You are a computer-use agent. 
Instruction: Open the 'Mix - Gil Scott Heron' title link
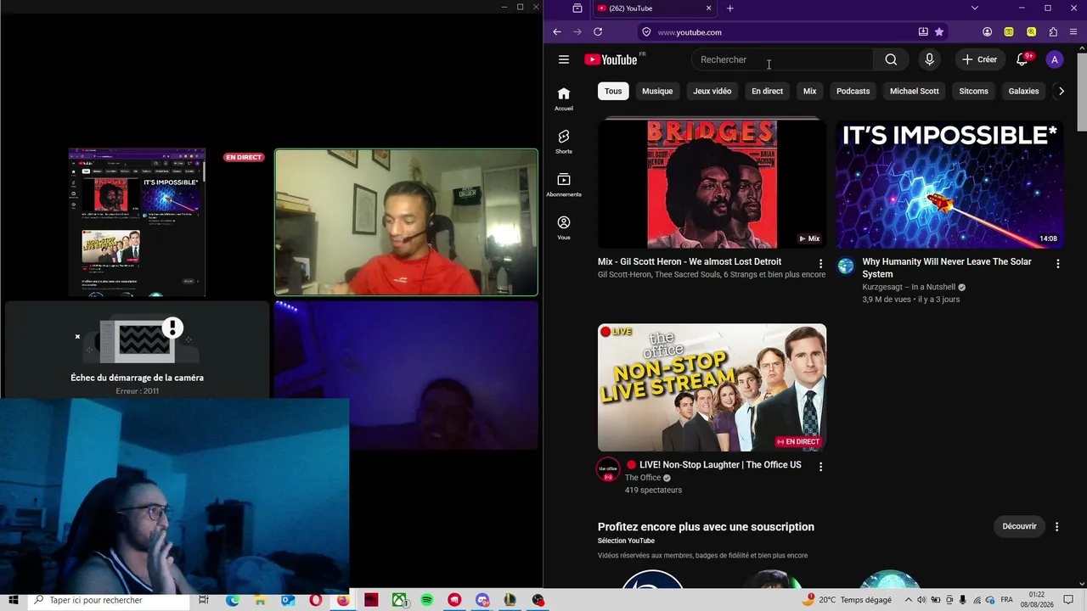(690, 261)
